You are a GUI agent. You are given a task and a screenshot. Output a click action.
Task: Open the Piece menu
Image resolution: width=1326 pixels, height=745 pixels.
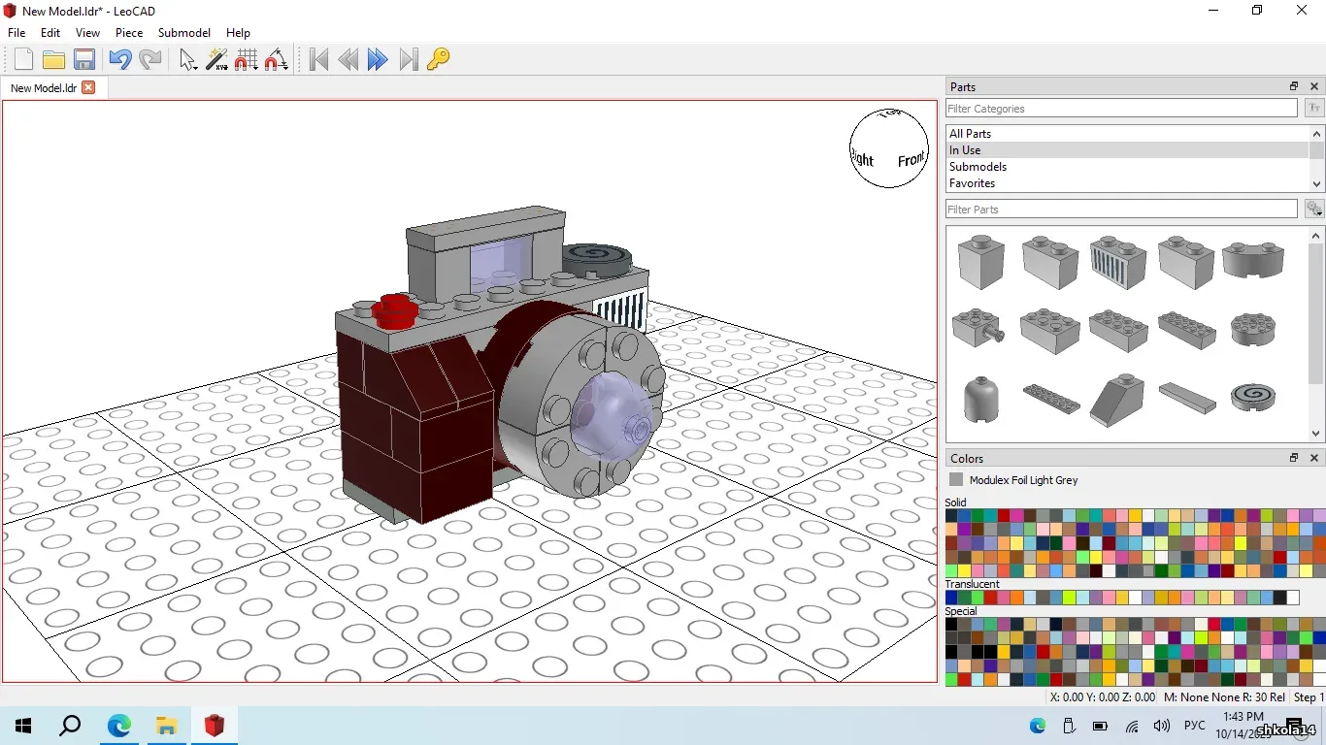tap(129, 33)
